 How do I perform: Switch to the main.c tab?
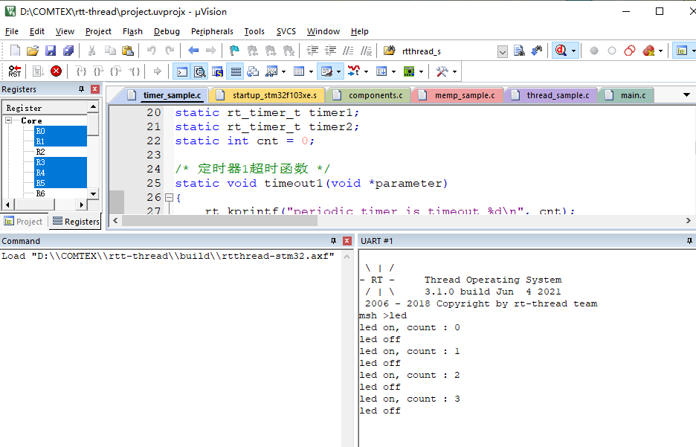[628, 95]
